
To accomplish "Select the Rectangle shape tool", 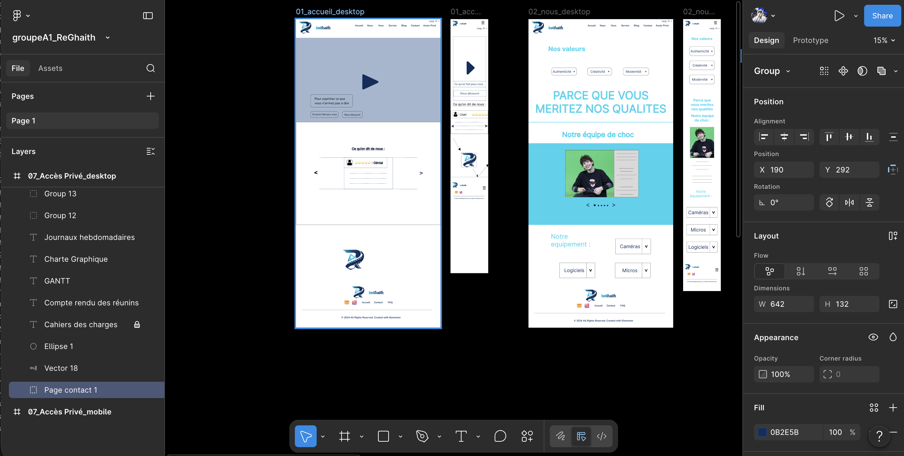I will 383,436.
